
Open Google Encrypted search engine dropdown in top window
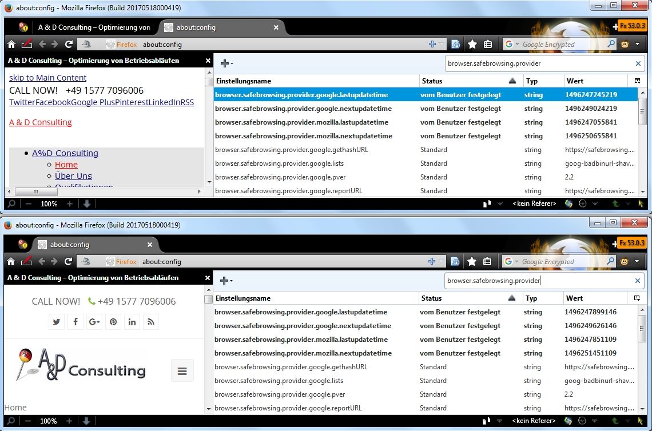[512, 44]
